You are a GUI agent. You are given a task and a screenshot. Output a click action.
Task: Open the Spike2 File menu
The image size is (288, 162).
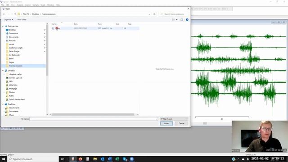(x=2, y=5)
